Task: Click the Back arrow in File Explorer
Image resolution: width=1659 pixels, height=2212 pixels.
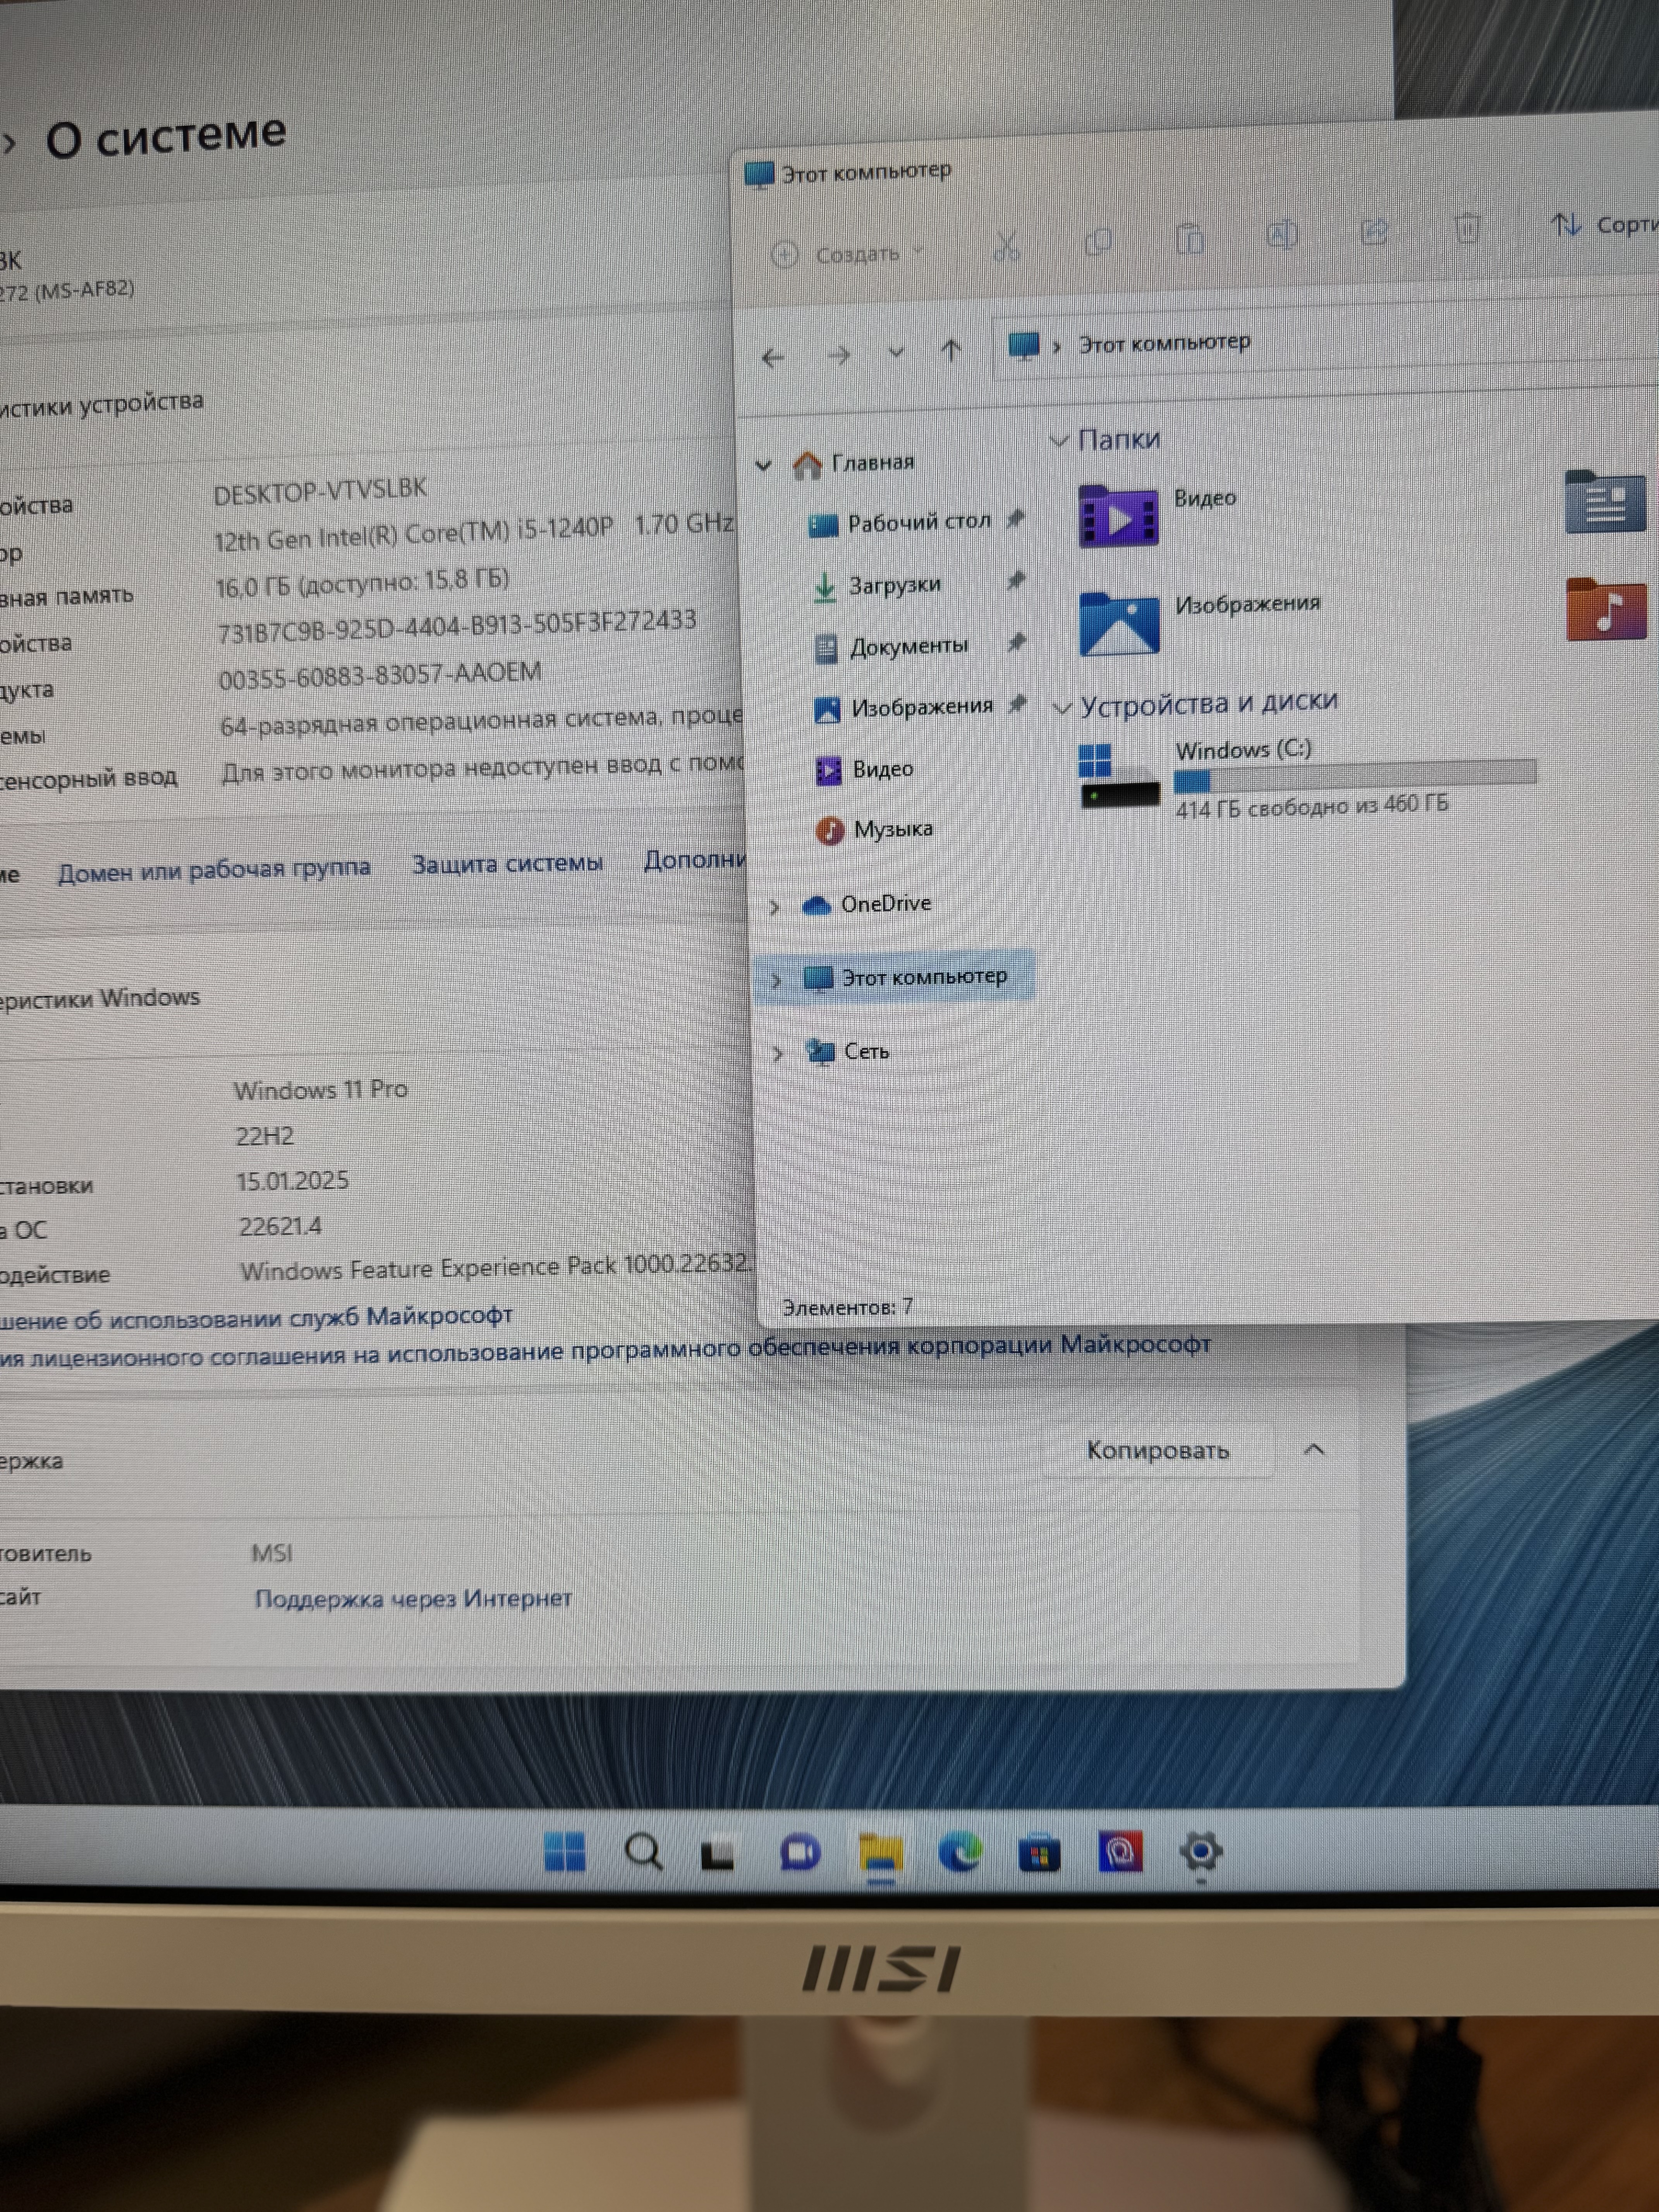Action: point(772,357)
